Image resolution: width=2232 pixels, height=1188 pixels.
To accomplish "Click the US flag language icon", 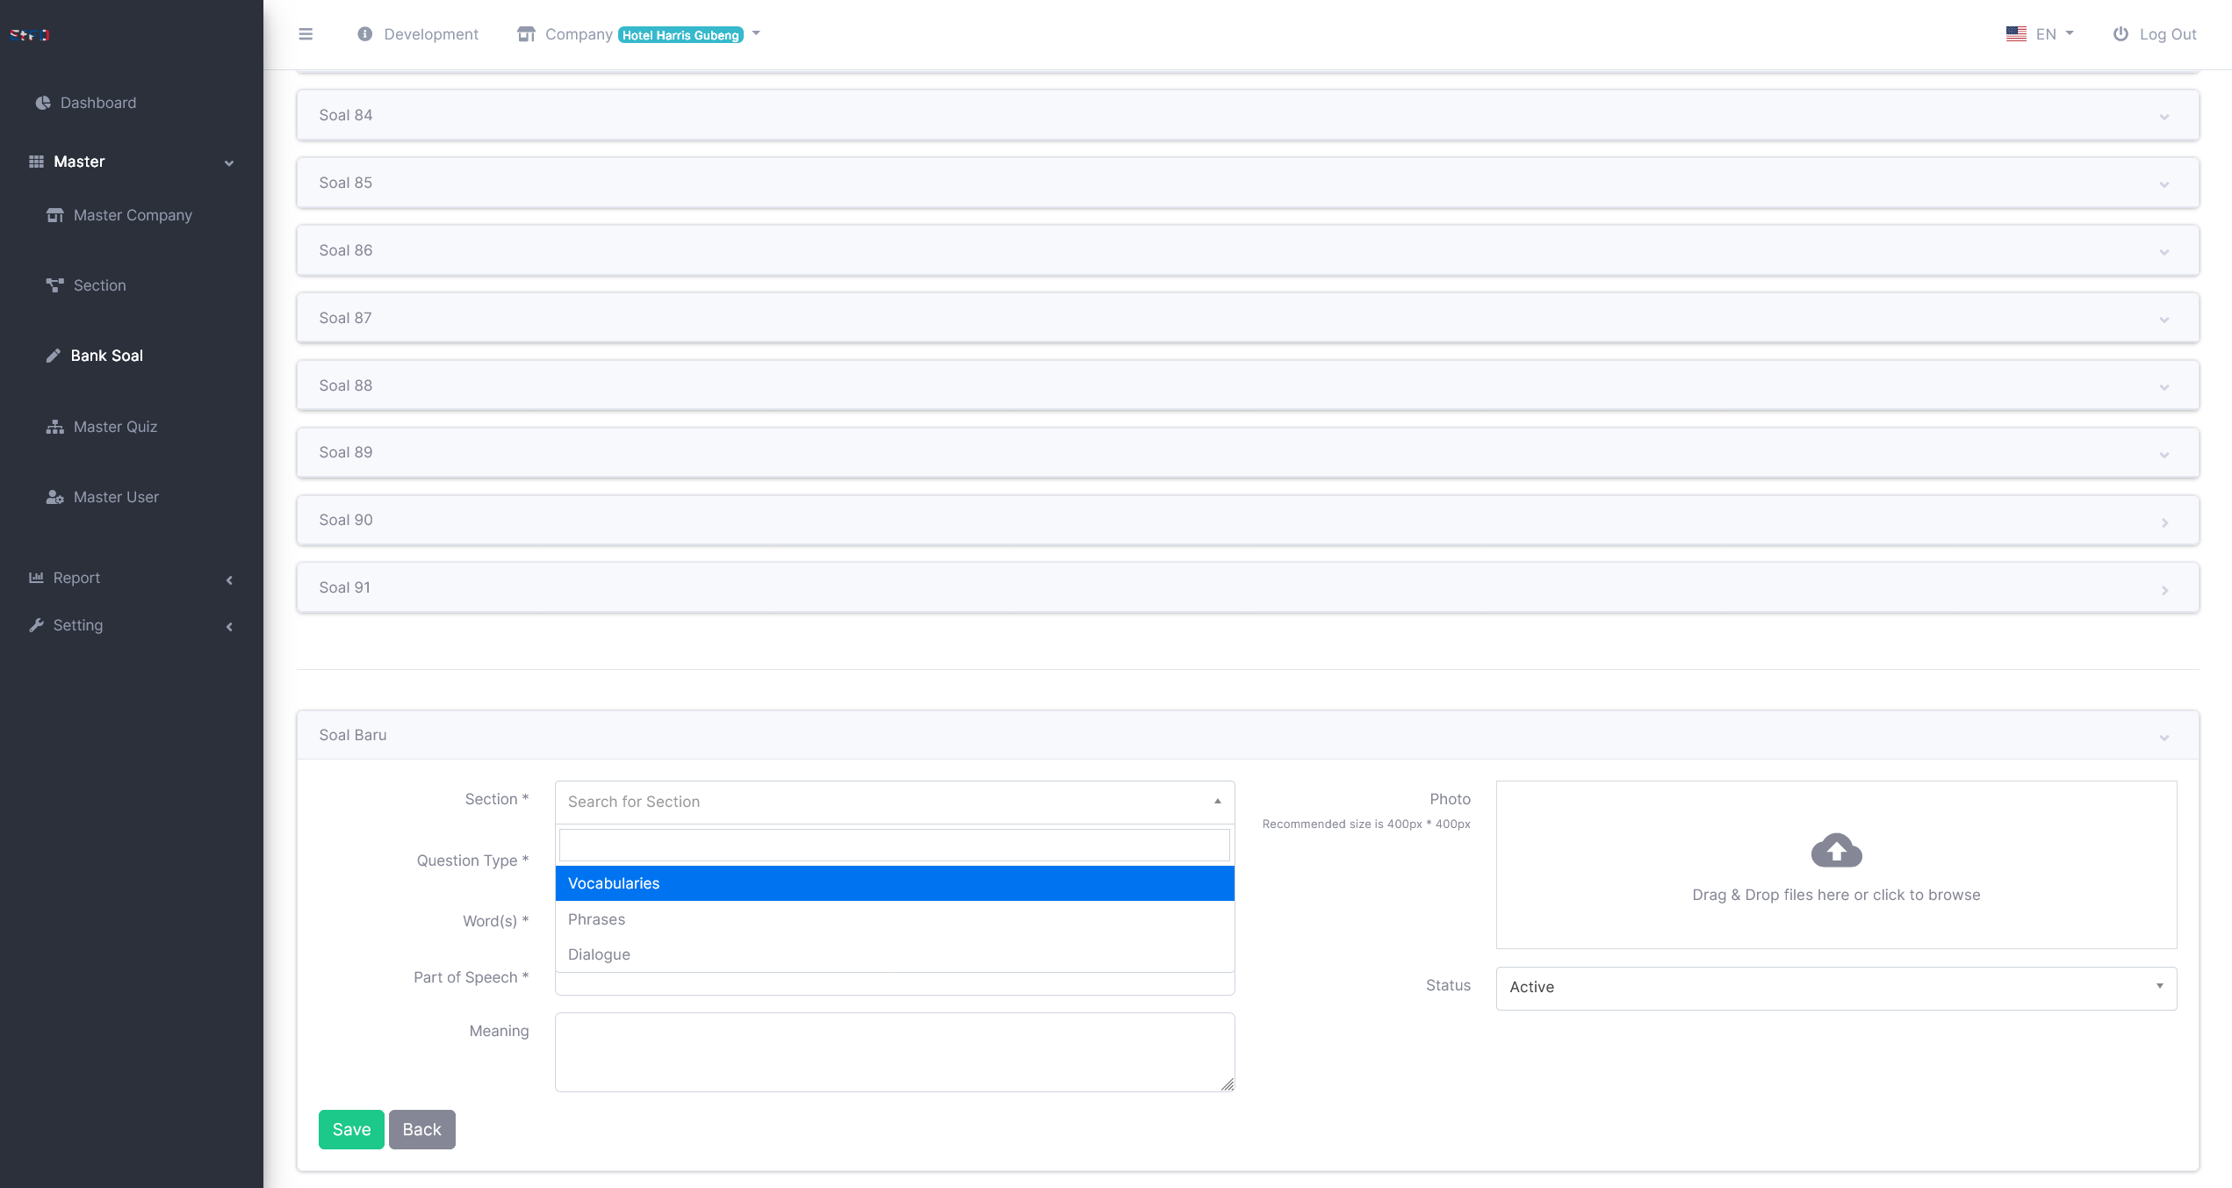I will tap(2016, 34).
